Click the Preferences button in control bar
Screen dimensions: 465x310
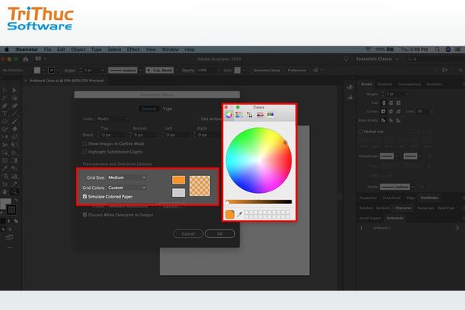[297, 71]
